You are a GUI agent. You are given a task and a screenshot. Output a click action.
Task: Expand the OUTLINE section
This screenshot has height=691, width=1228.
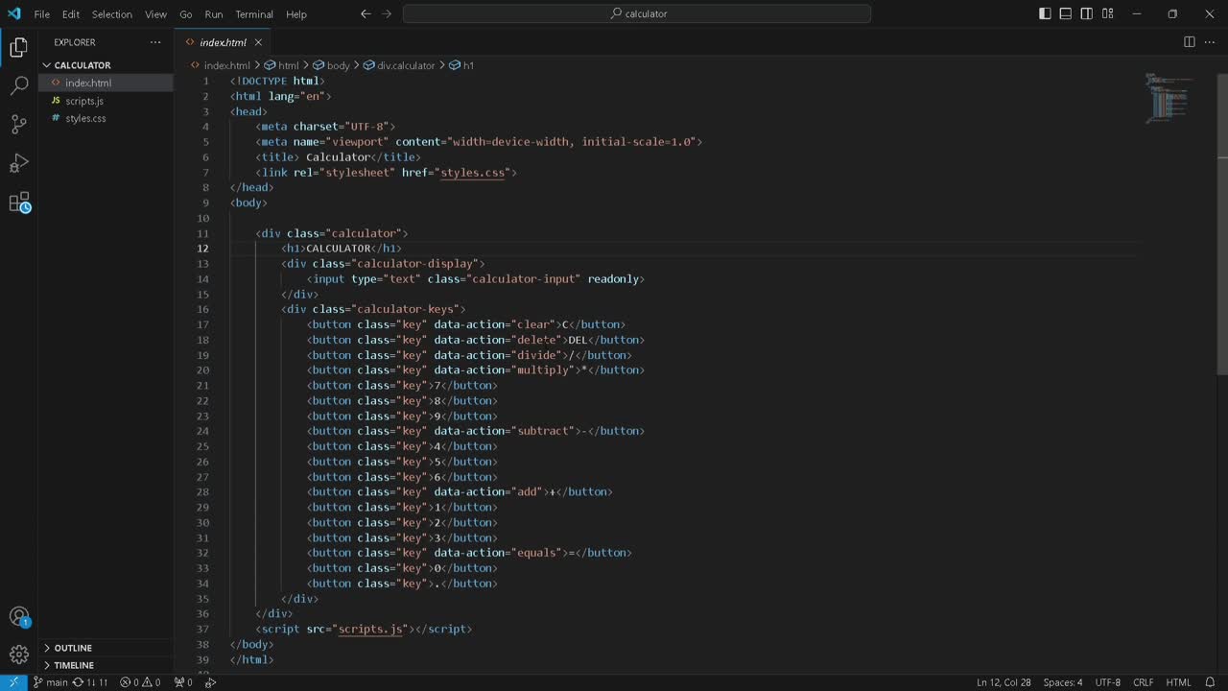pyautogui.click(x=73, y=648)
